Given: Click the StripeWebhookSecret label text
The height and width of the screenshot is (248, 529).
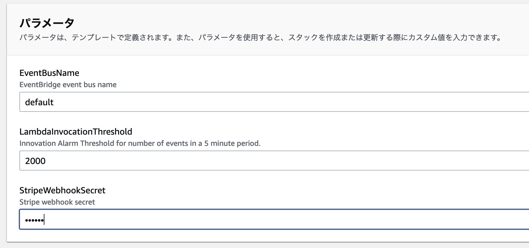Looking at the screenshot, I should [62, 190].
